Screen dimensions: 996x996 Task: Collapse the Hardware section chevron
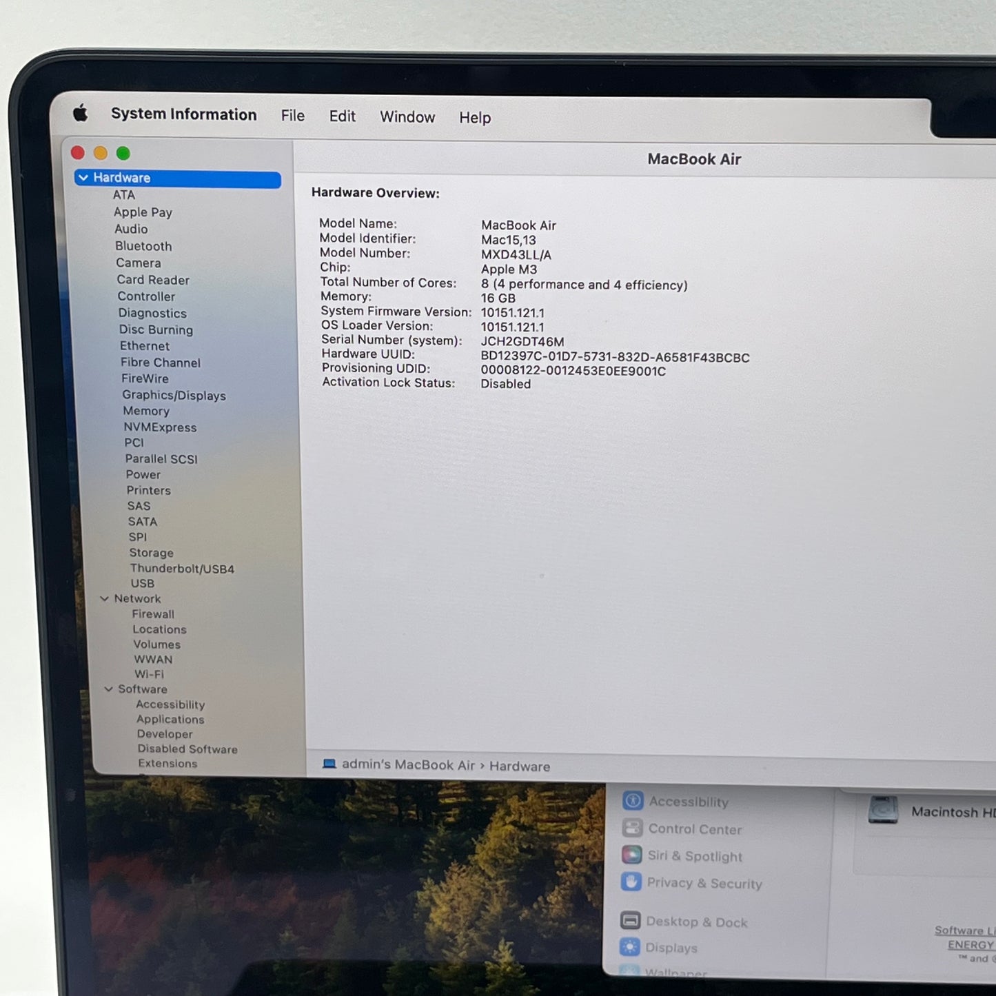[83, 178]
